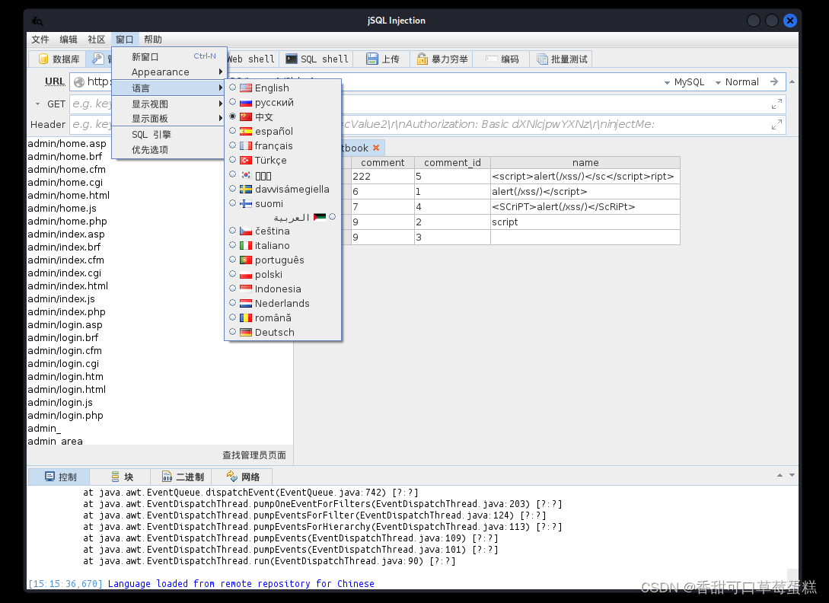Select čeština language radio button
The height and width of the screenshot is (603, 829).
pyautogui.click(x=233, y=230)
